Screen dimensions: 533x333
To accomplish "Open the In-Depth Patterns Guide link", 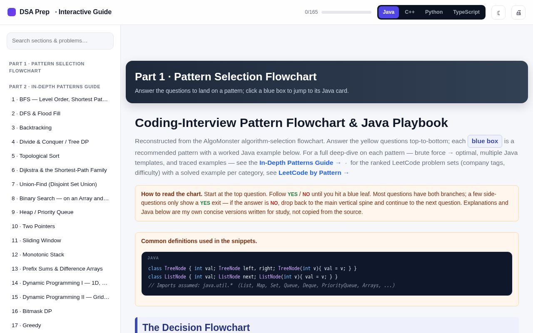I will [300, 163].
